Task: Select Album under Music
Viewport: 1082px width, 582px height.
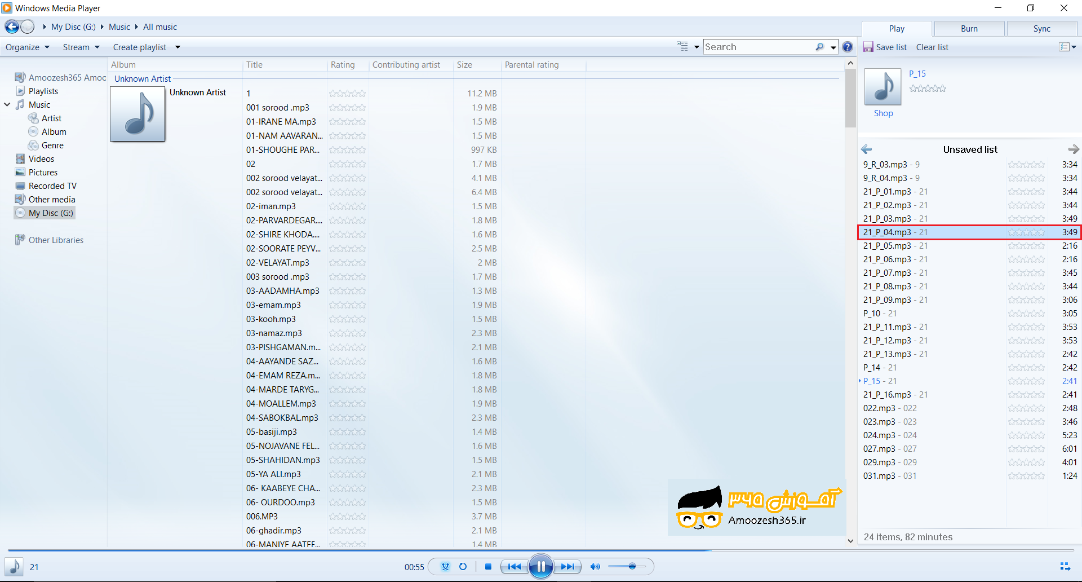Action: (x=54, y=132)
